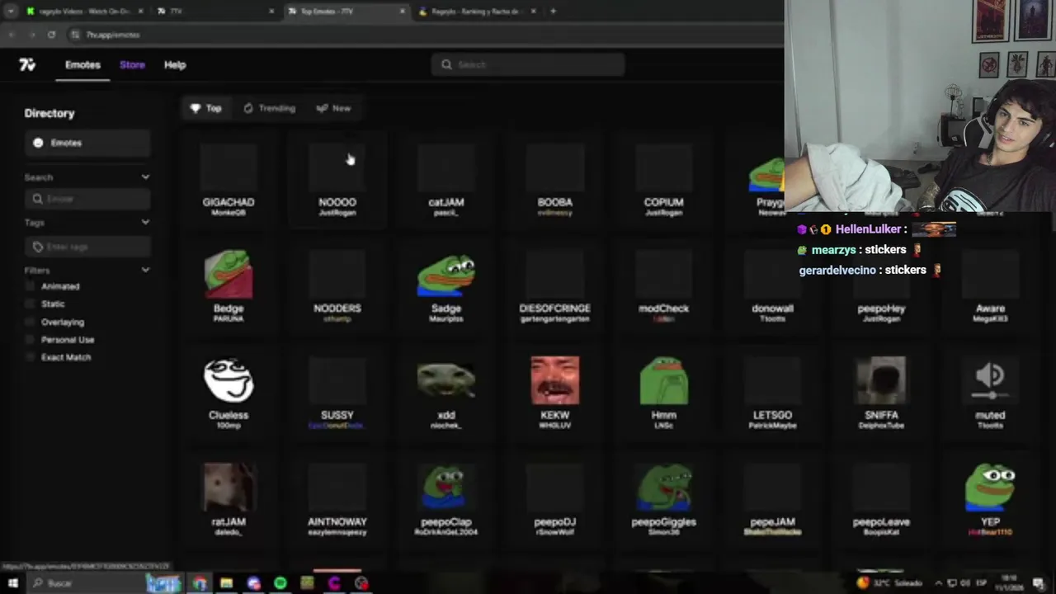Viewport: 1056px width, 594px height.
Task: Reload the browser page
Action: (x=51, y=35)
